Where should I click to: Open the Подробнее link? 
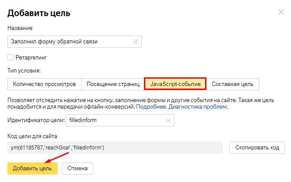click(151, 106)
